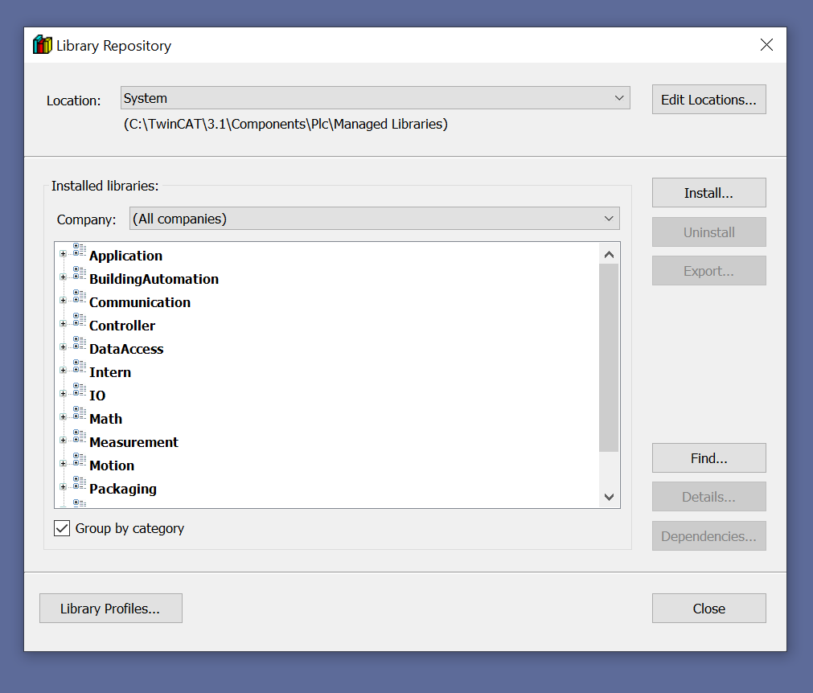Select the BuildingAutomation category row

coord(154,279)
